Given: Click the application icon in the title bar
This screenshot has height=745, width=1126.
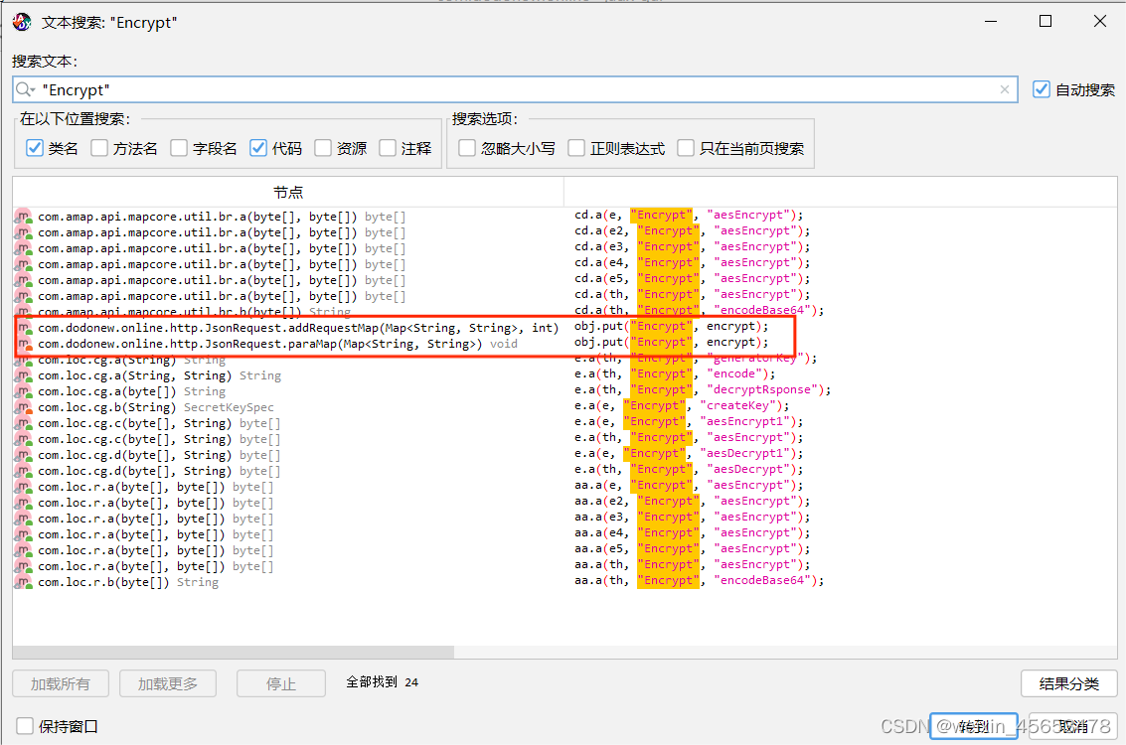Looking at the screenshot, I should [x=22, y=20].
